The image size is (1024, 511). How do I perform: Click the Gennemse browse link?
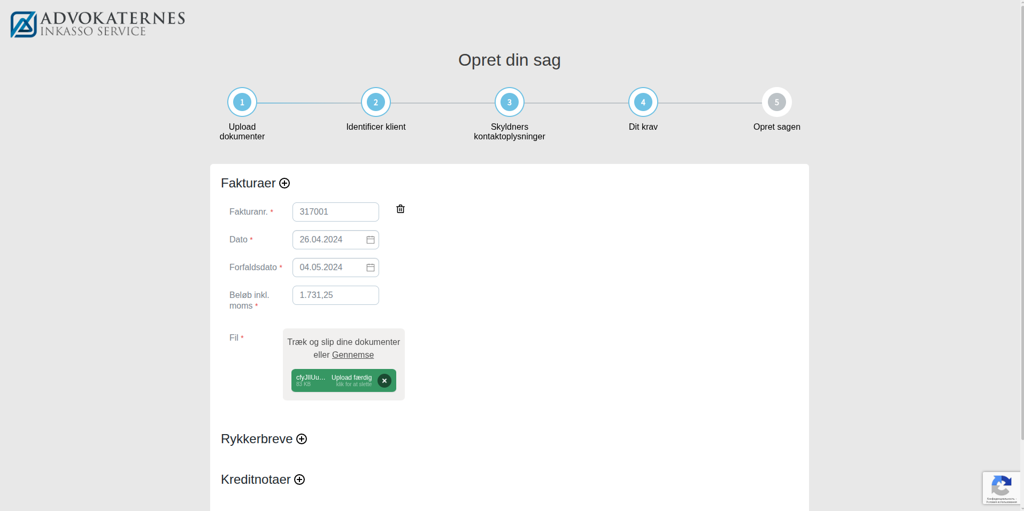pyautogui.click(x=353, y=355)
